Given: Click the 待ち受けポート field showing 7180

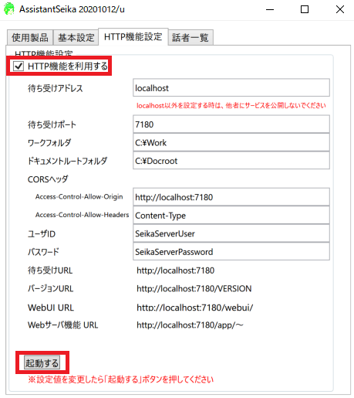Looking at the screenshot, I should [231, 124].
